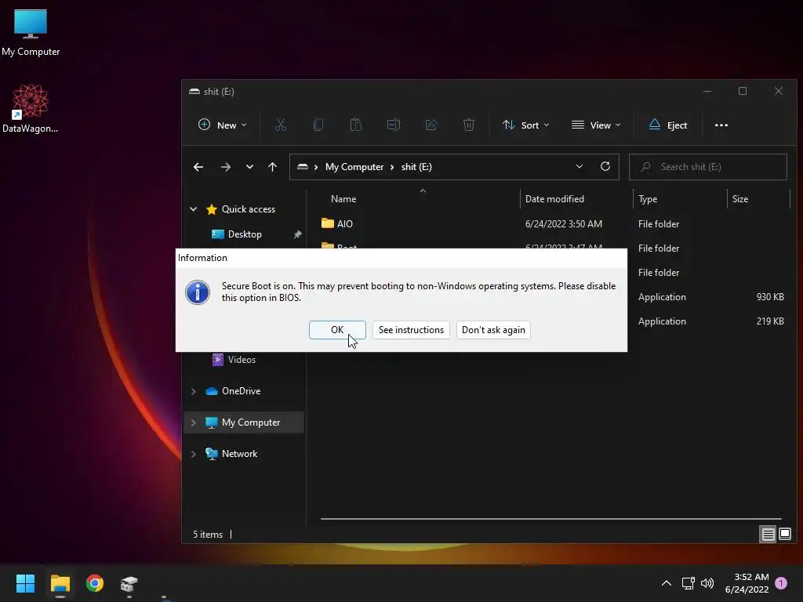Open the network tray icon
The image size is (803, 602).
pos(689,583)
